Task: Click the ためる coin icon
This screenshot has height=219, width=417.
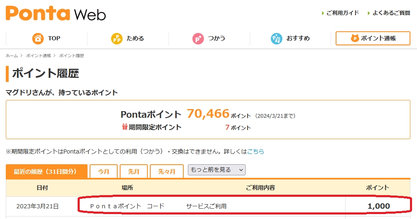Action: tap(117, 39)
